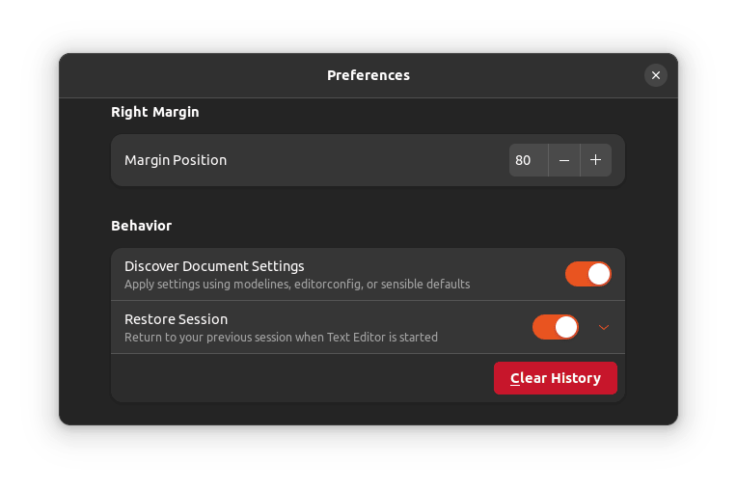Disable the Discover Document Settings switch

587,274
